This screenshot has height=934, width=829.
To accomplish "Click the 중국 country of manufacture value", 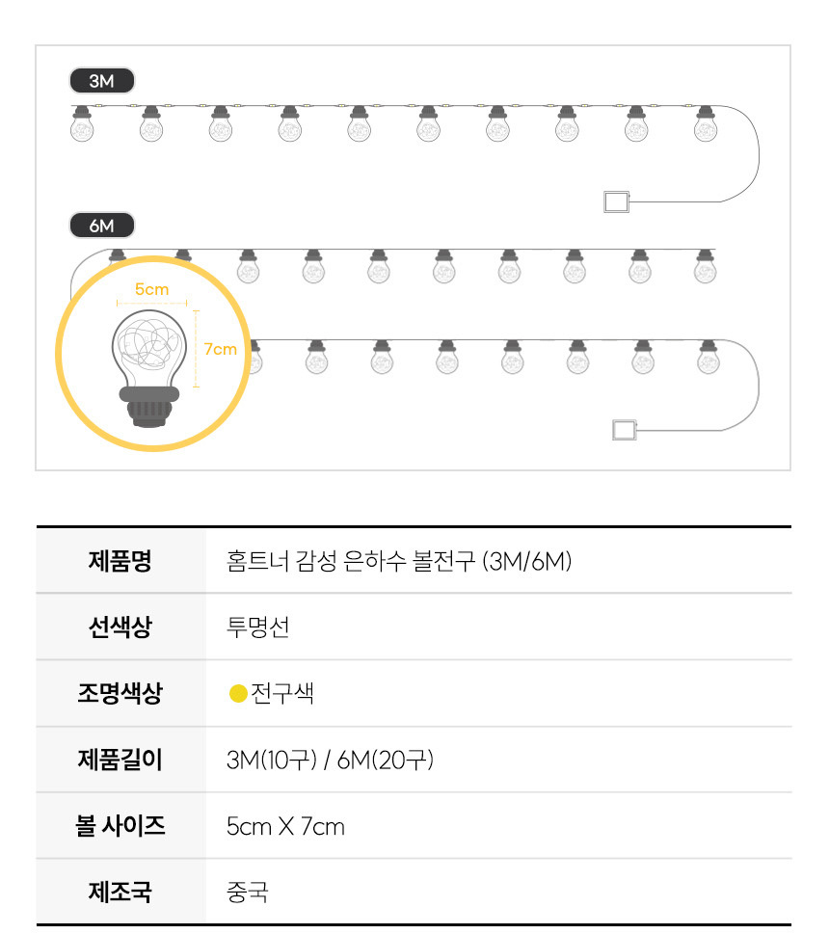I will (x=247, y=892).
